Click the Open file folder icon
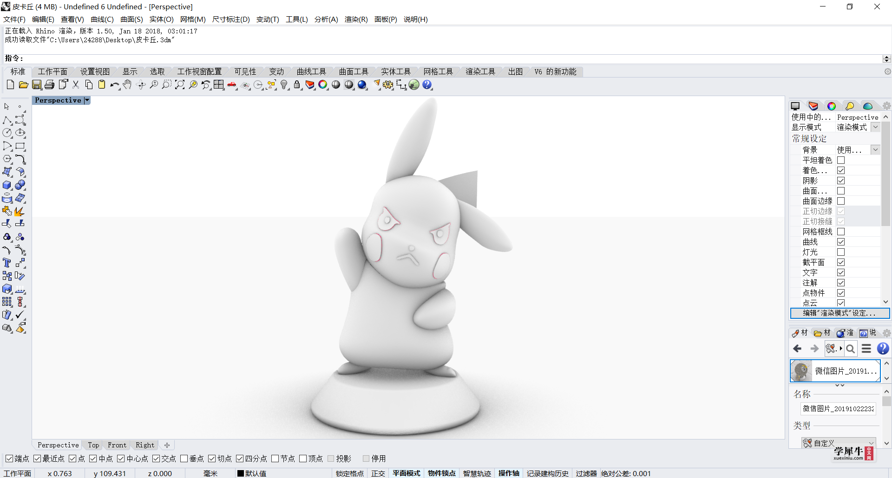The image size is (892, 478). [x=23, y=84]
